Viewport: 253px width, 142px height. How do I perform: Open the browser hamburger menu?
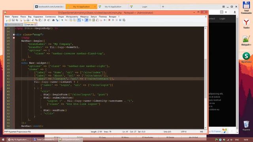tap(223, 7)
